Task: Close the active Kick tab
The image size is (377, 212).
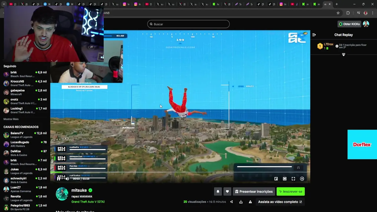Action: tap(330, 4)
